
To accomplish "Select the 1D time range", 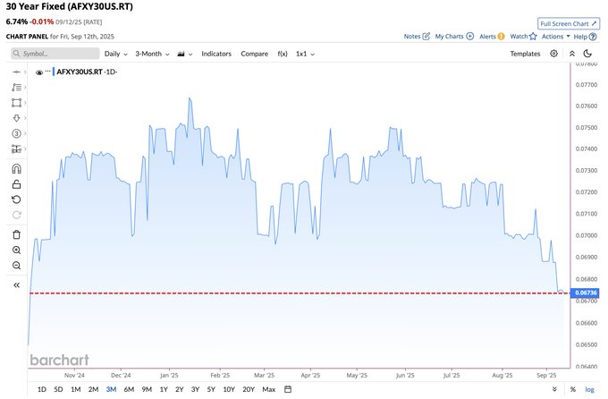I will (x=42, y=389).
